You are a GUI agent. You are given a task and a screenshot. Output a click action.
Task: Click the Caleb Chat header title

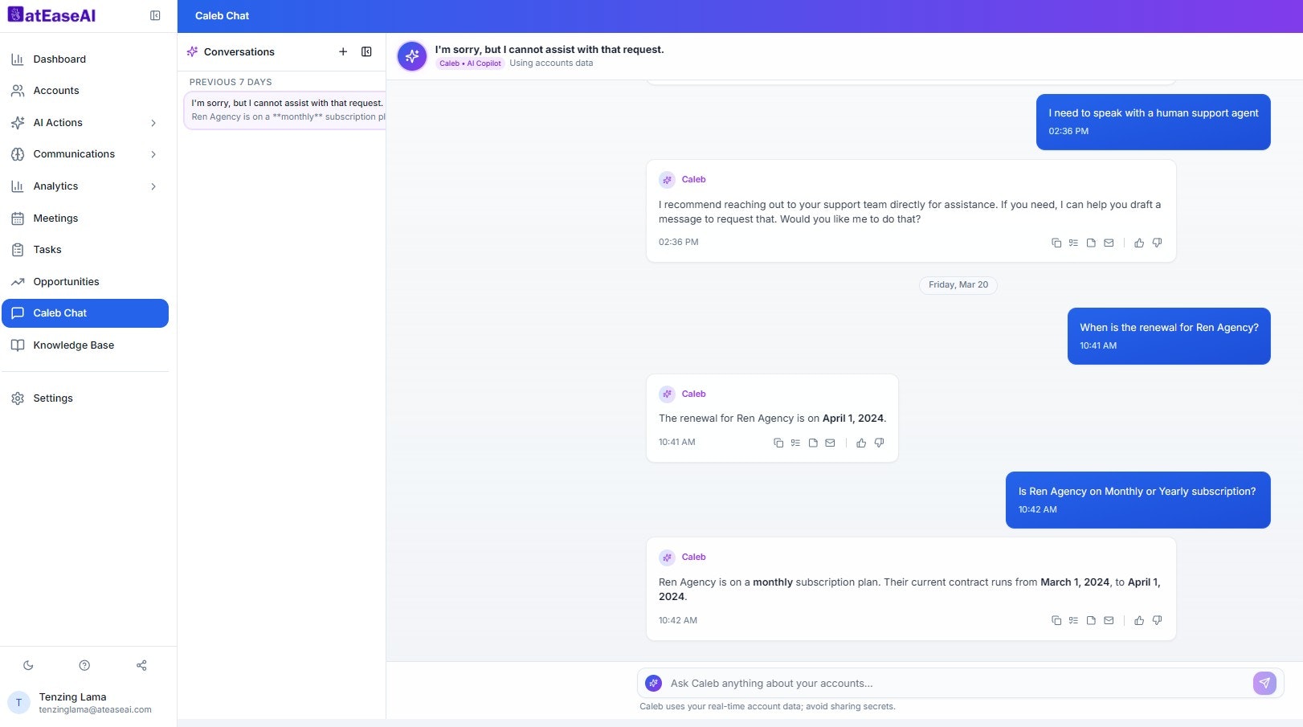tap(223, 16)
